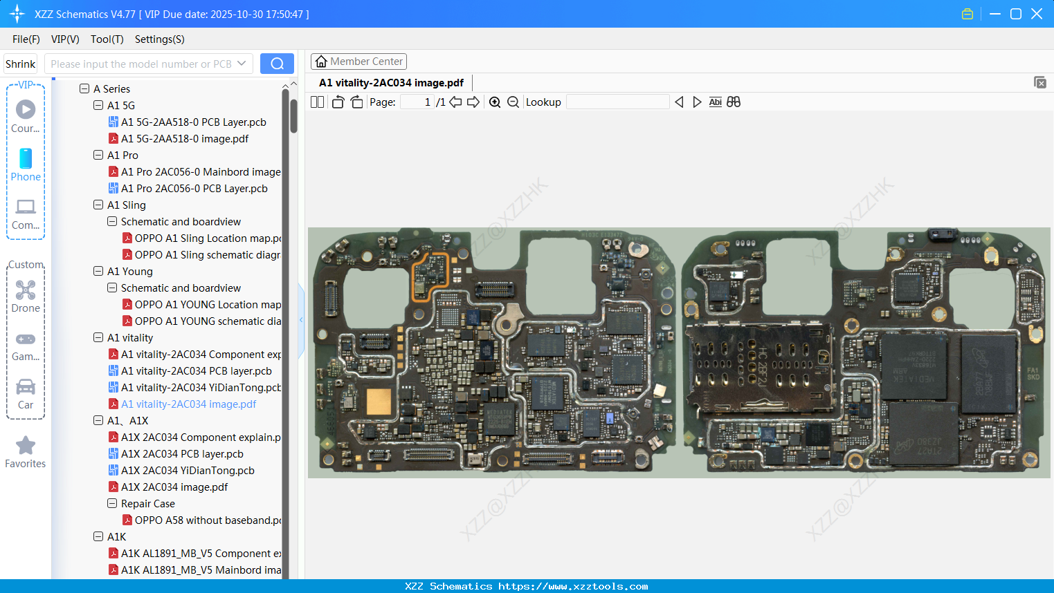
Task: Click the Member Center button
Action: (358, 62)
